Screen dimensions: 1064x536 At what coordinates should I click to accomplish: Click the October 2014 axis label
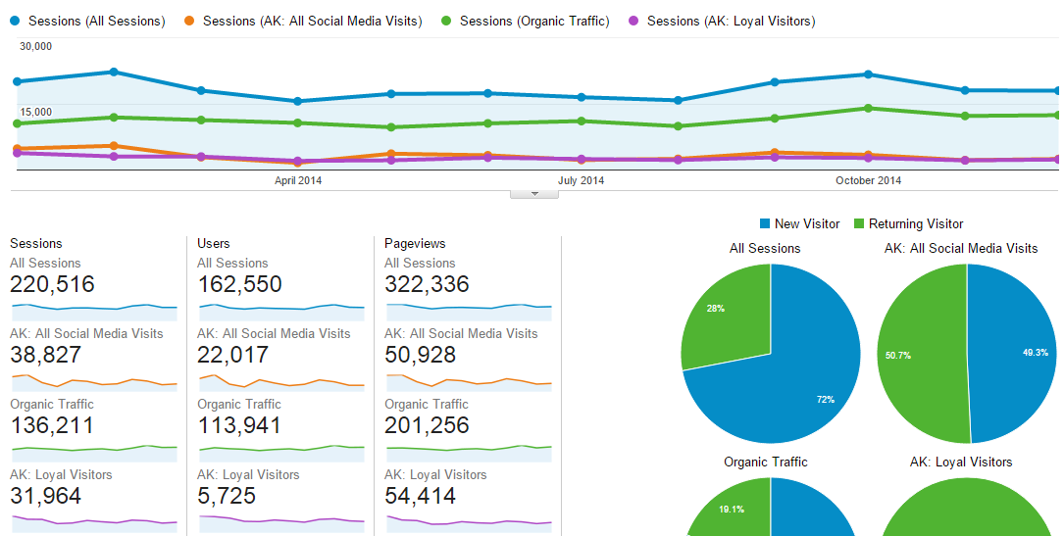click(x=869, y=180)
